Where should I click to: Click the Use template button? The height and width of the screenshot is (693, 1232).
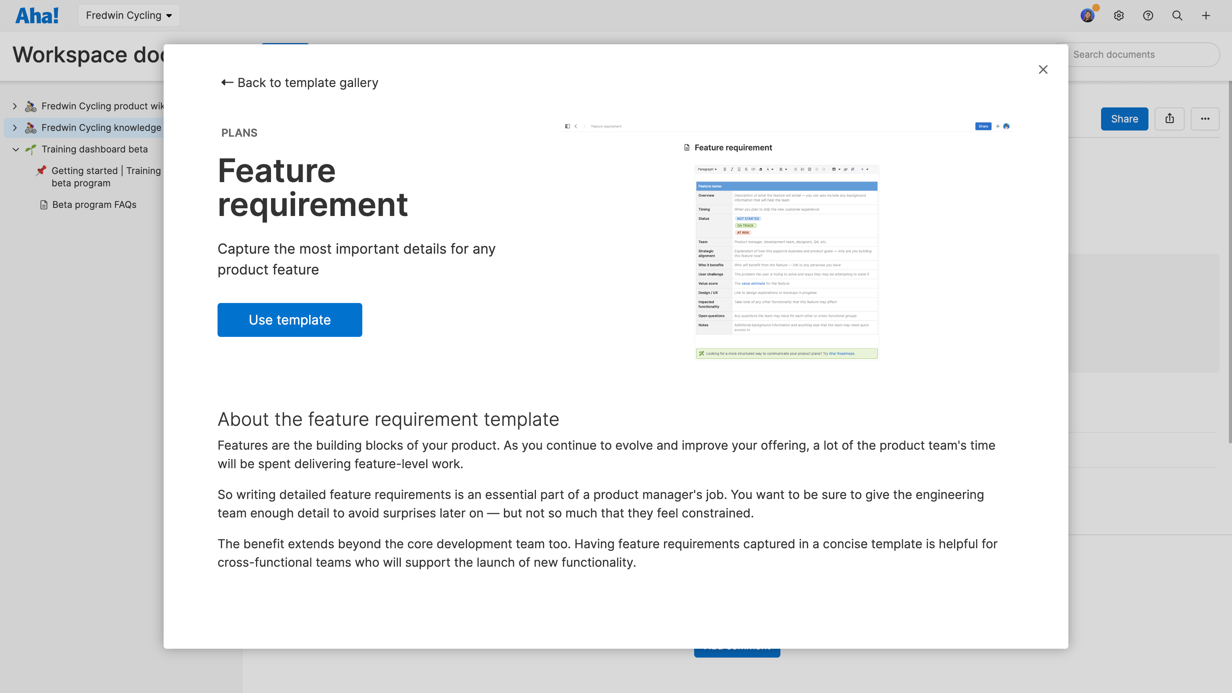[x=290, y=320]
